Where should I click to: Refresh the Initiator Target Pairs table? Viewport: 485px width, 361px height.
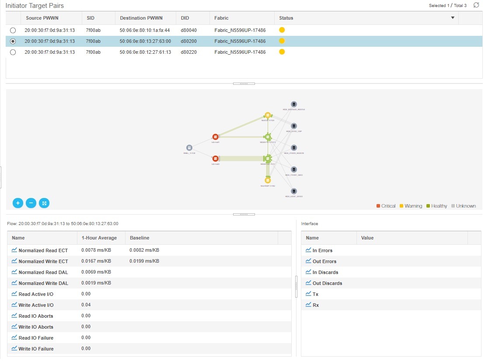coord(476,5)
